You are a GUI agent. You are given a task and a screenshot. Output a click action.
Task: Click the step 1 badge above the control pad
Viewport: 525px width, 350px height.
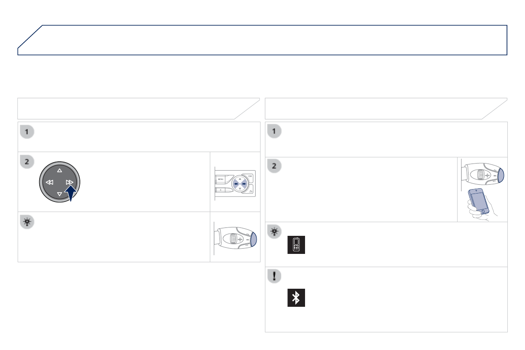pyautogui.click(x=27, y=131)
